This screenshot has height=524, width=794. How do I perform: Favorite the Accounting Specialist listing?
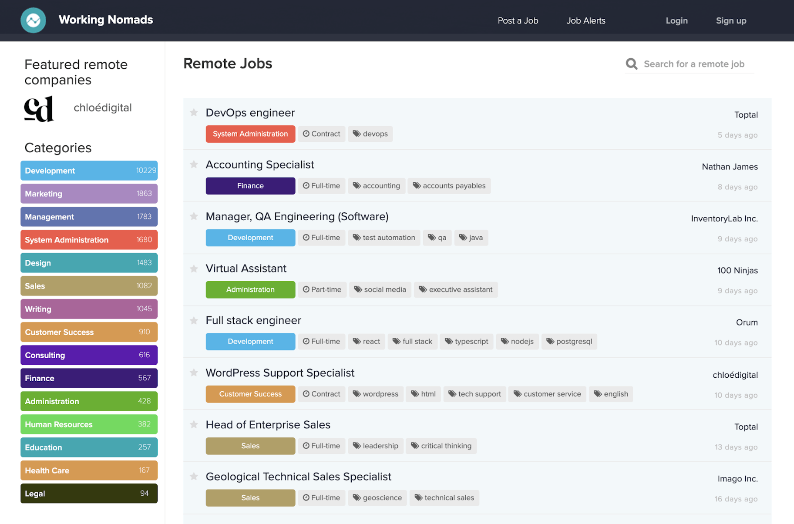tap(194, 165)
